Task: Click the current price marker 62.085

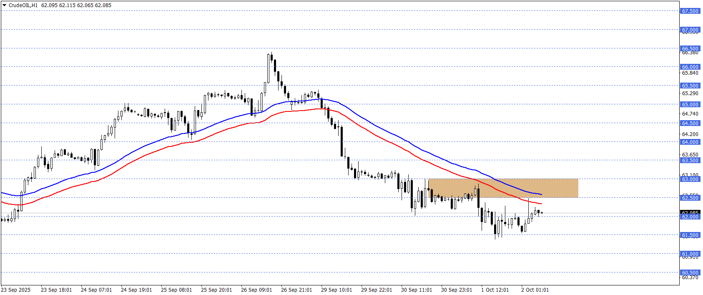Action: pos(690,213)
